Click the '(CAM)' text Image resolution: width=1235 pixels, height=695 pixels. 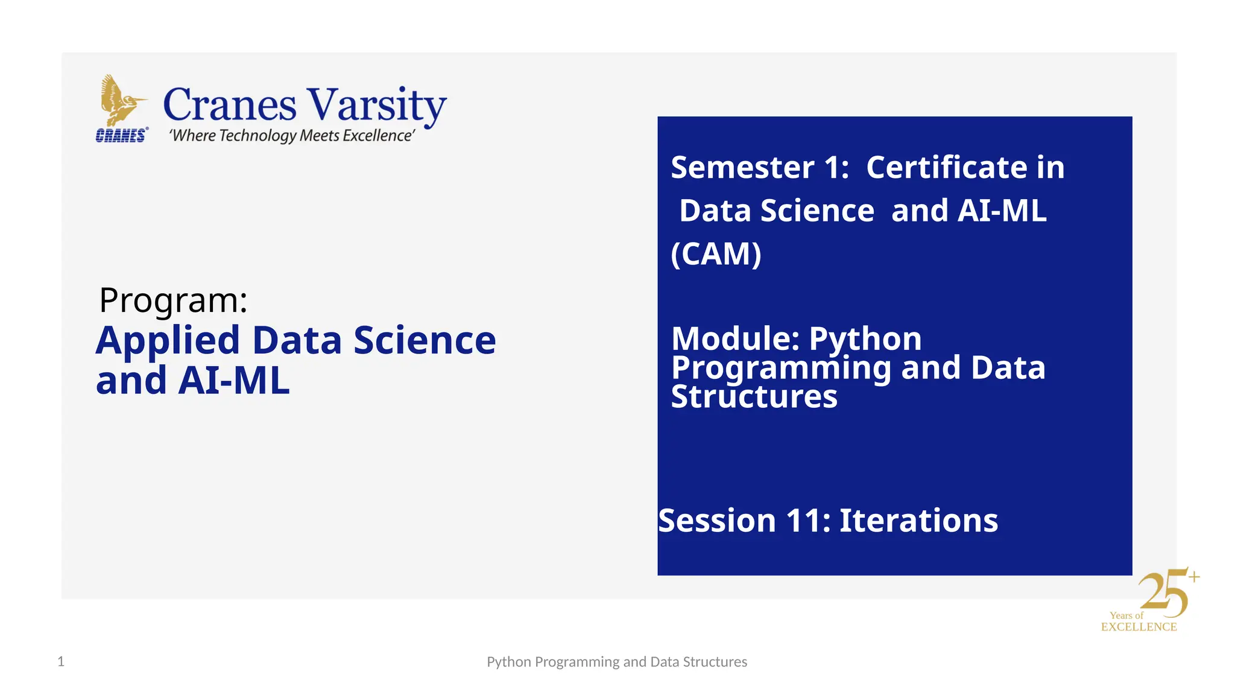point(716,254)
